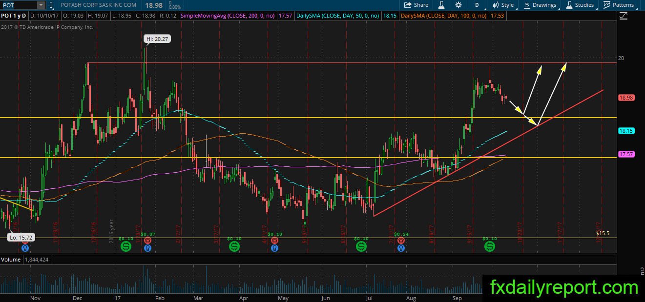Click the POT 1 y D chart label

[13, 16]
